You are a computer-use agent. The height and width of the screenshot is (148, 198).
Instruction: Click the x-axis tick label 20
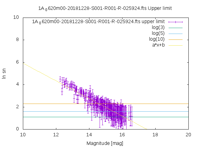[x=188, y=135]
